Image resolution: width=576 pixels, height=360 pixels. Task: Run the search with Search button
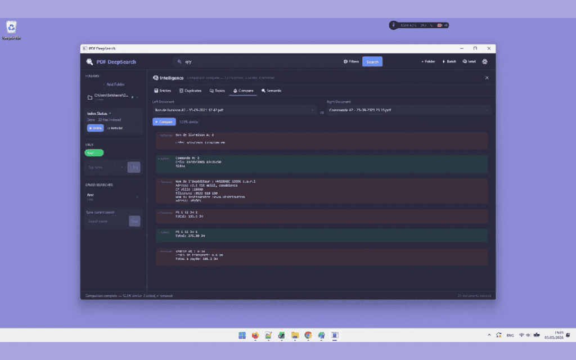(x=372, y=62)
